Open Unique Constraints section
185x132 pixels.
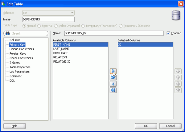click(22, 49)
